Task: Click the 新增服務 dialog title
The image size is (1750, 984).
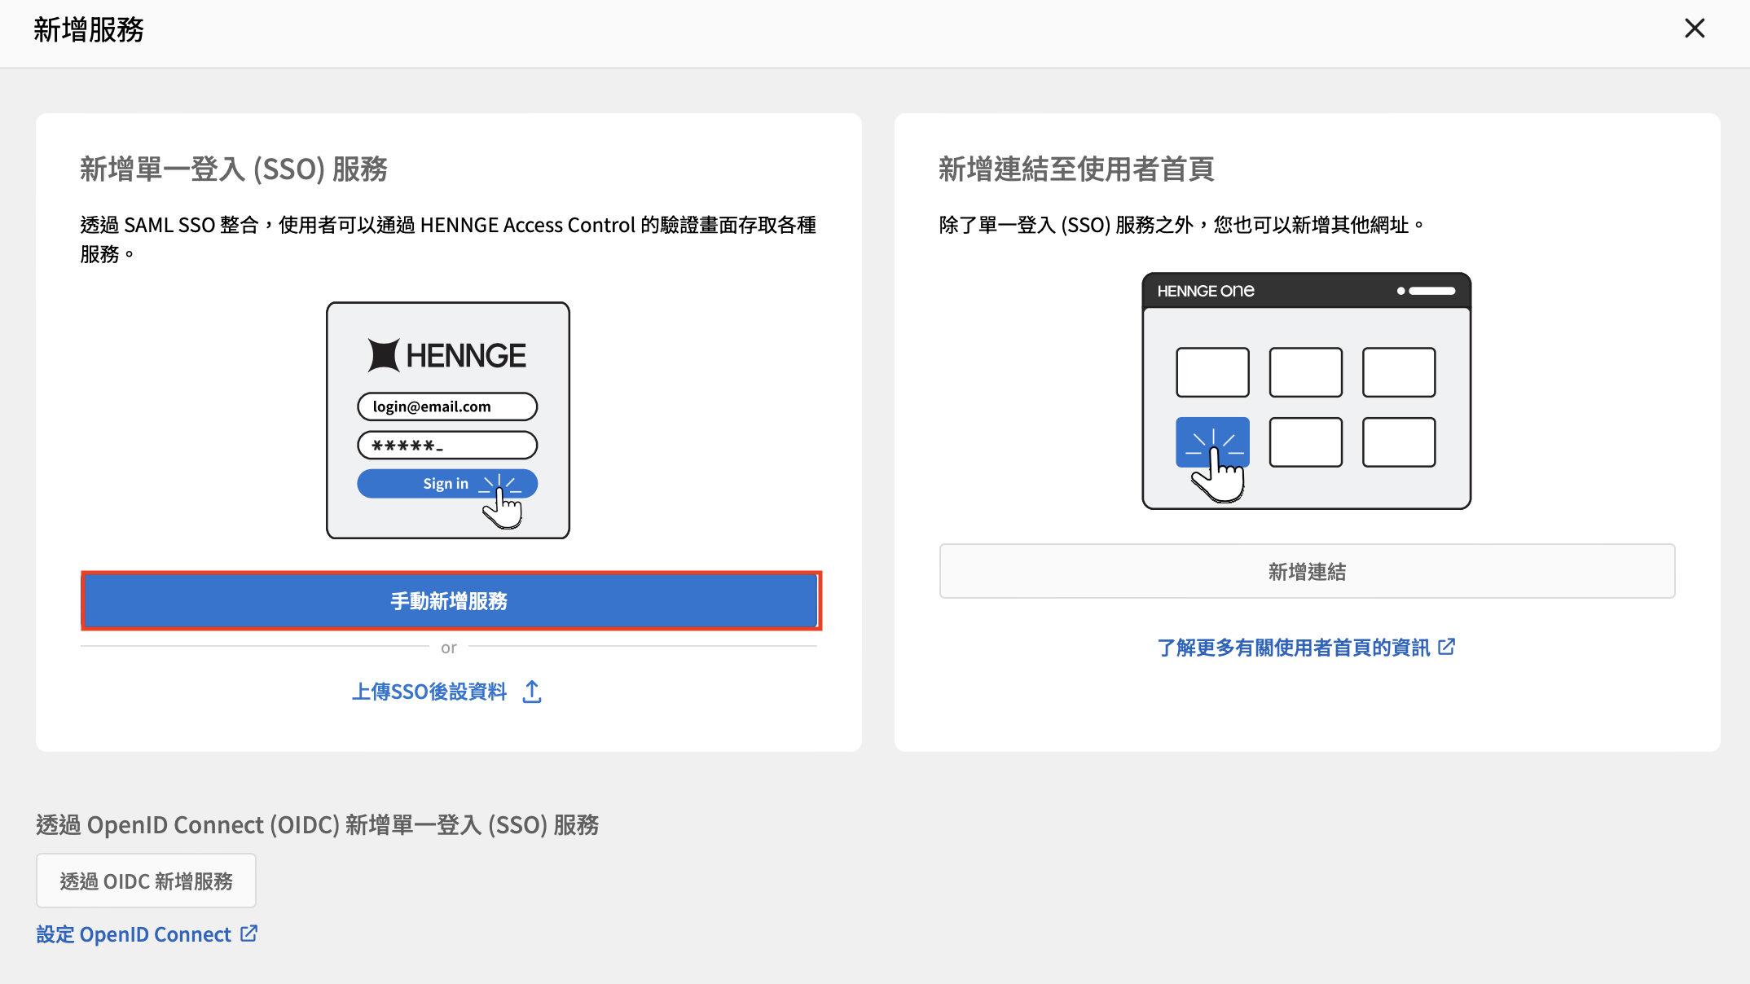Action: (x=88, y=30)
